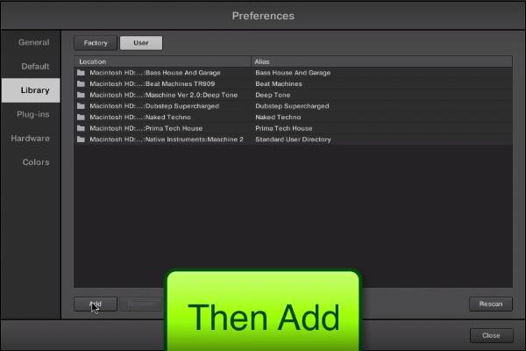Click folder icon for Prima Tech House
The width and height of the screenshot is (526, 351).
click(x=81, y=128)
